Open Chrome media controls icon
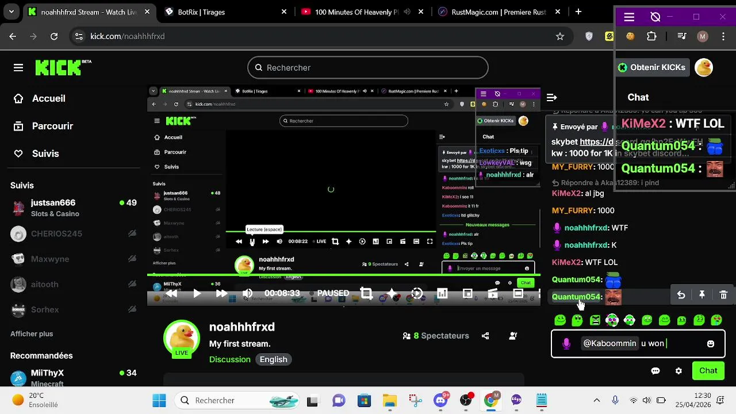The height and width of the screenshot is (414, 736). coord(682,36)
